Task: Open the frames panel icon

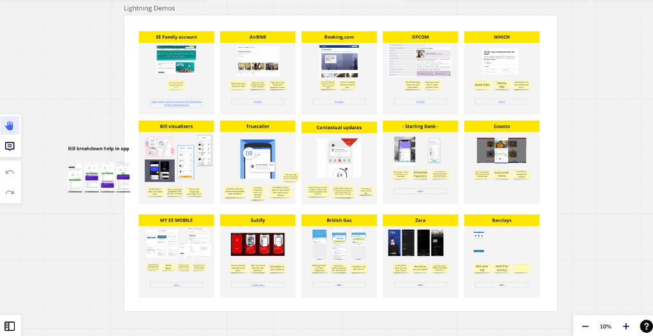Action: click(x=10, y=326)
